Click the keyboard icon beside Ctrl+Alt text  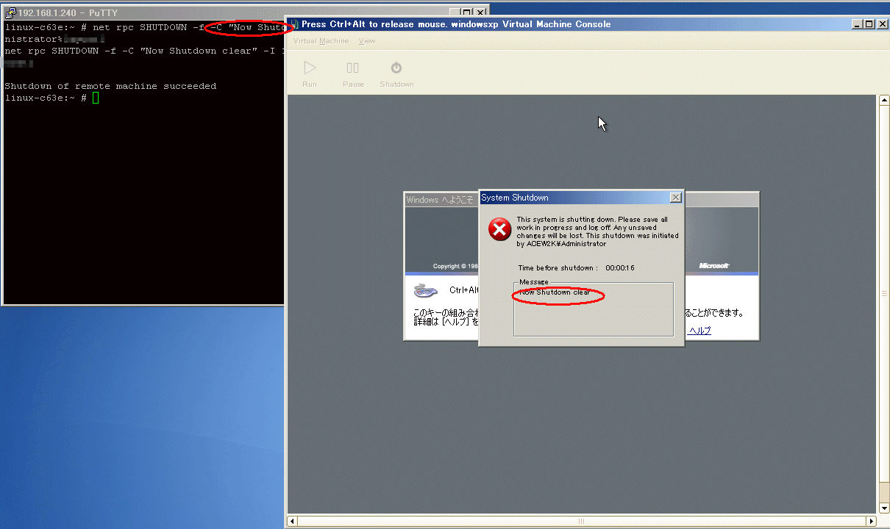tap(426, 290)
